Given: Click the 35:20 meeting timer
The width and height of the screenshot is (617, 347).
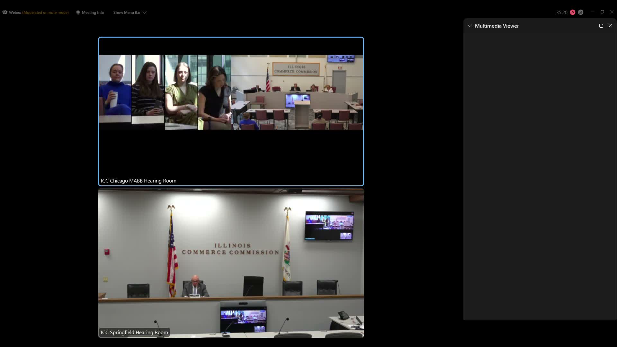Looking at the screenshot, I should point(561,13).
